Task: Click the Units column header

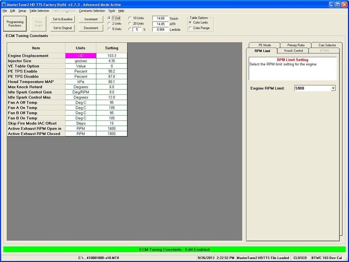Action: pos(81,48)
